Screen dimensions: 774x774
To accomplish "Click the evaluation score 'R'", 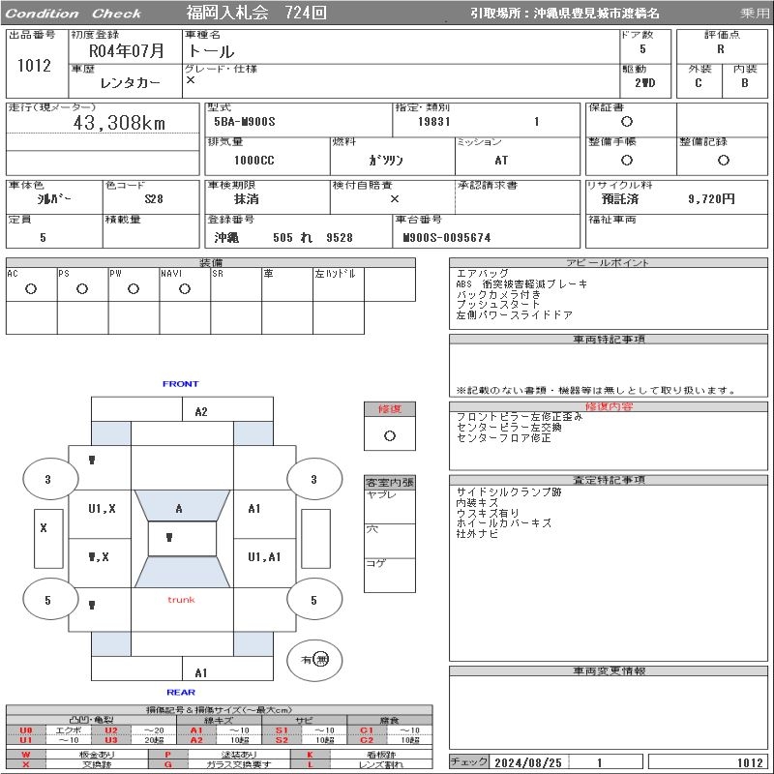I will (x=721, y=49).
